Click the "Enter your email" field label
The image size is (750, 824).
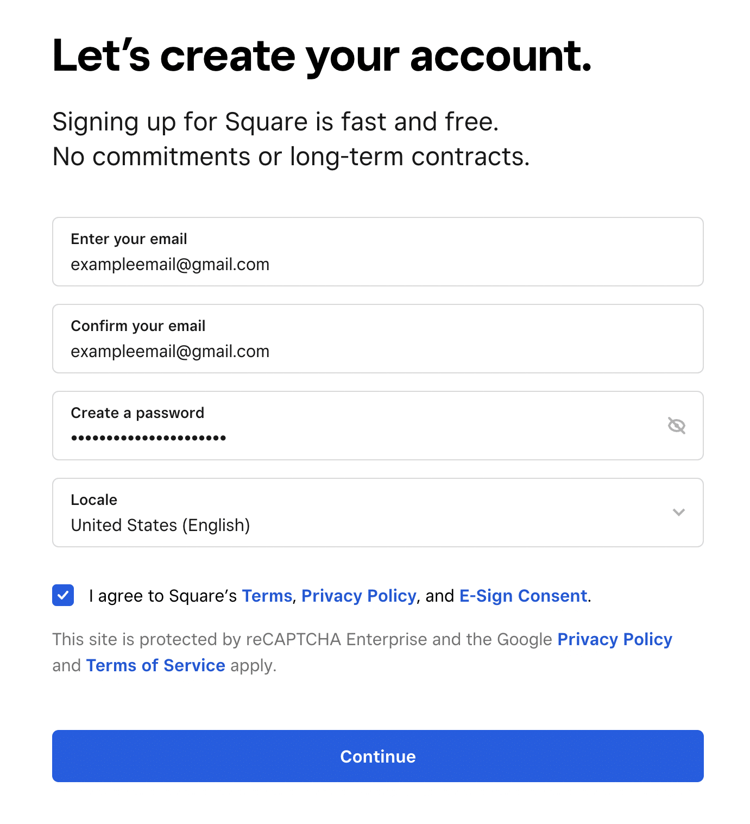[x=129, y=239]
